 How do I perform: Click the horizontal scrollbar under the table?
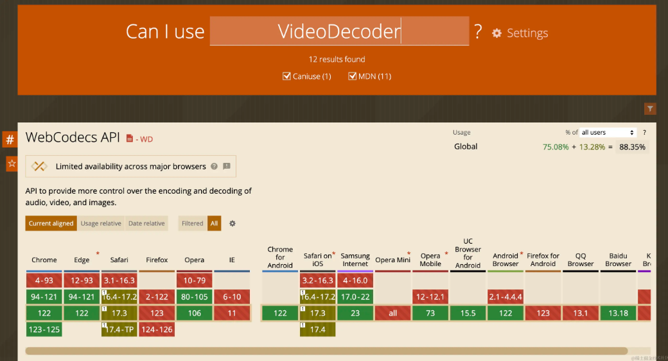(x=326, y=351)
